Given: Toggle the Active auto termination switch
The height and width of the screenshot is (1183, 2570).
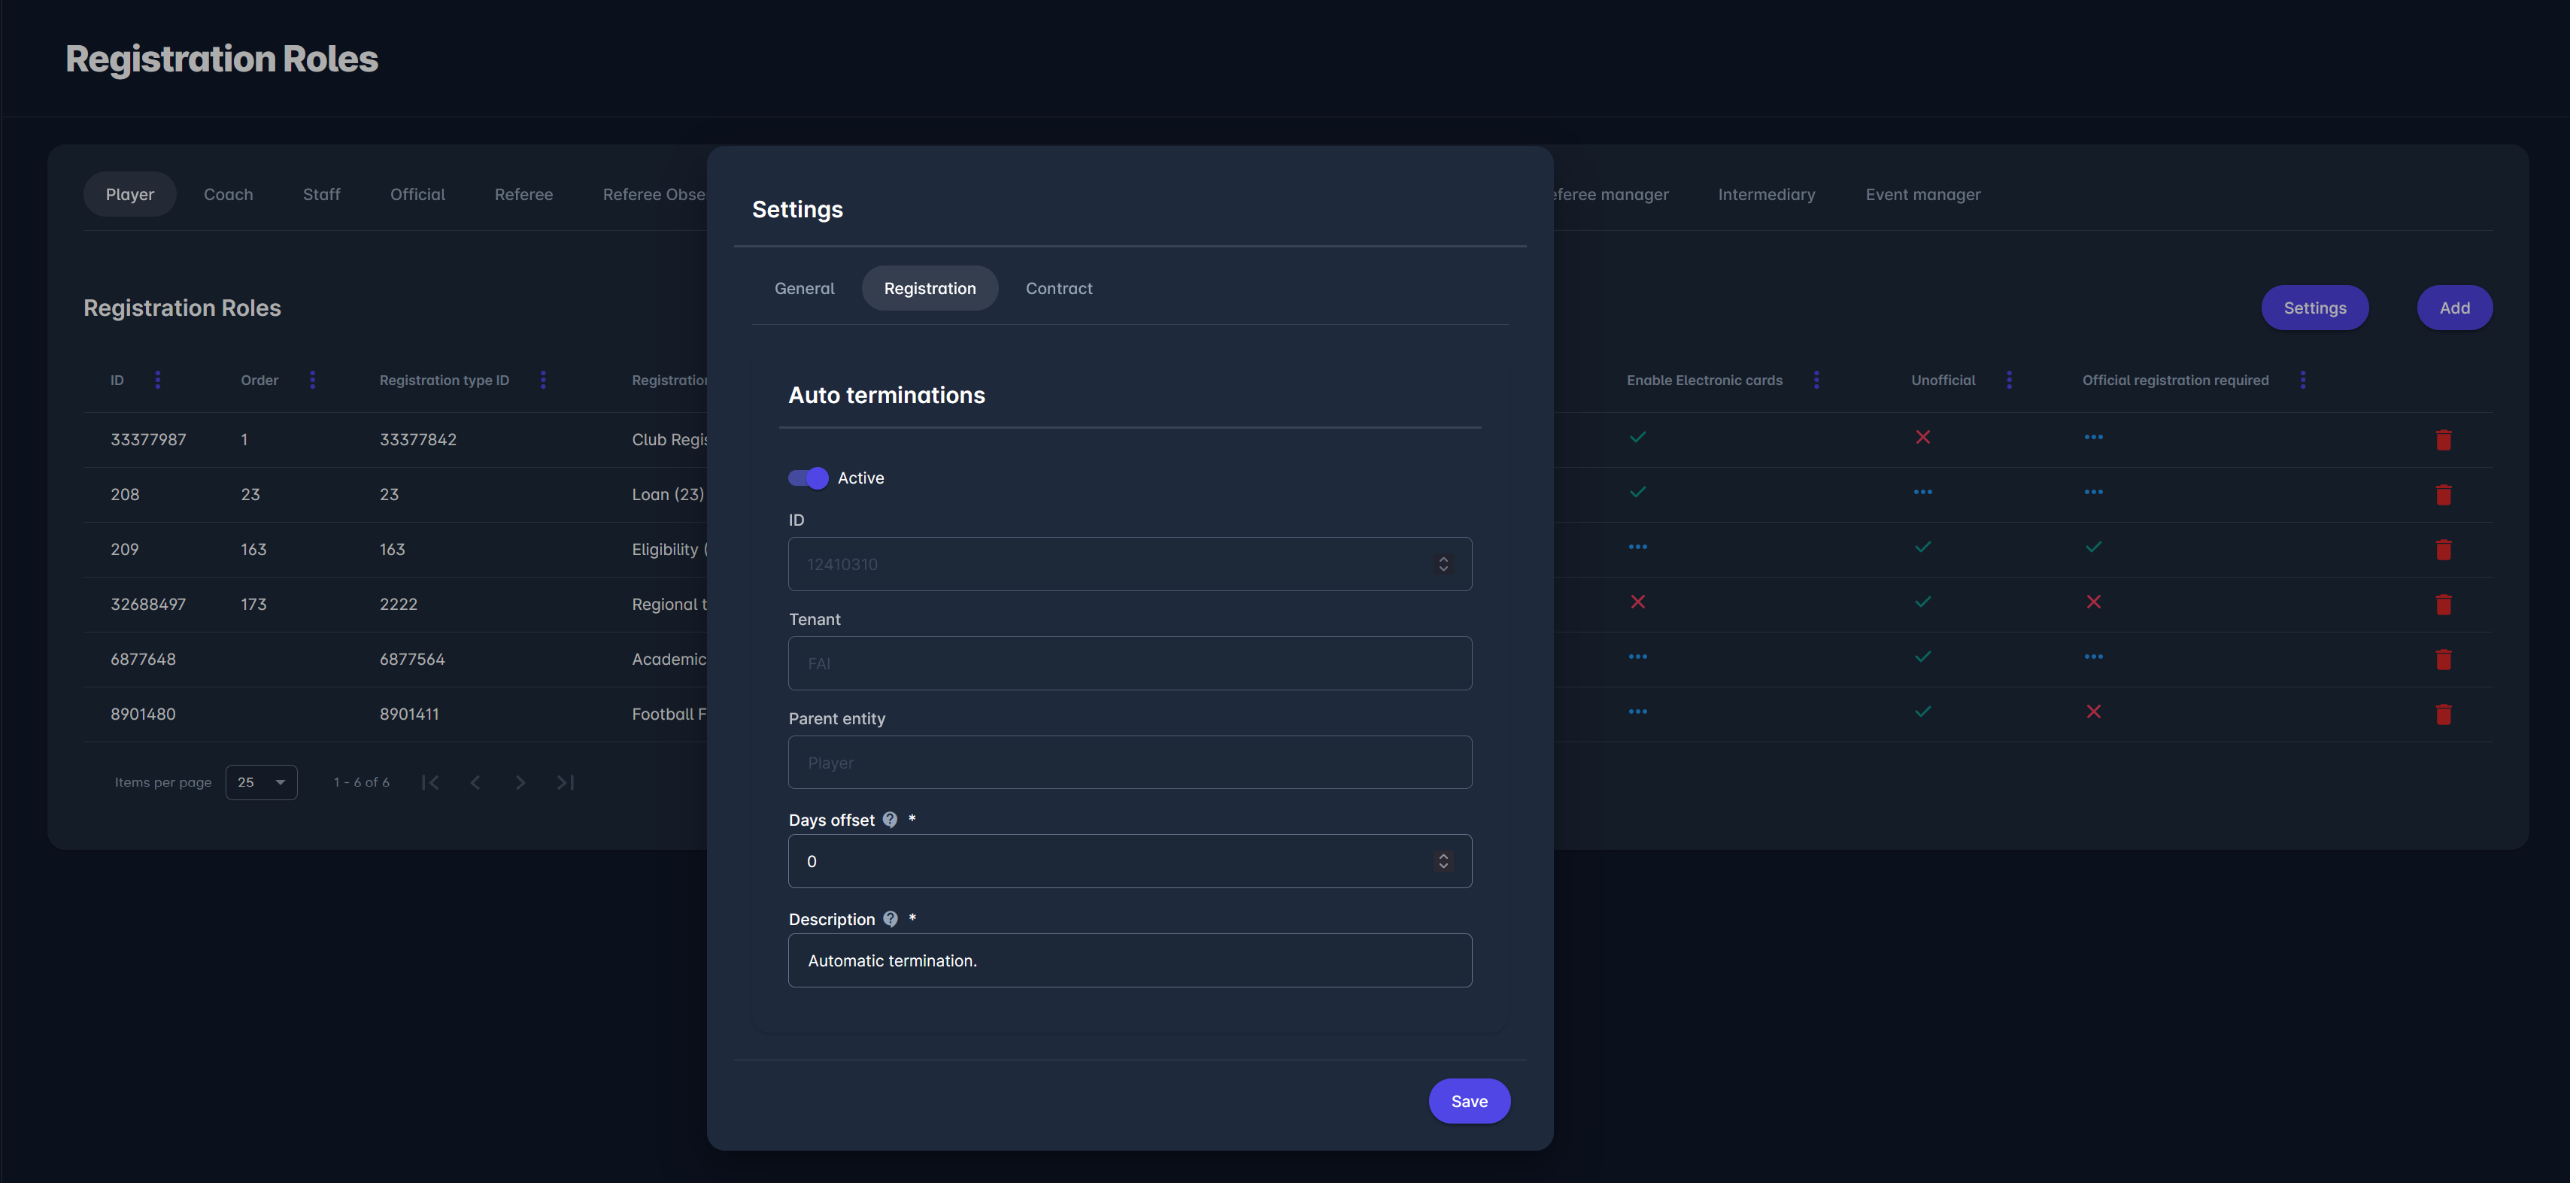Looking at the screenshot, I should click(808, 478).
